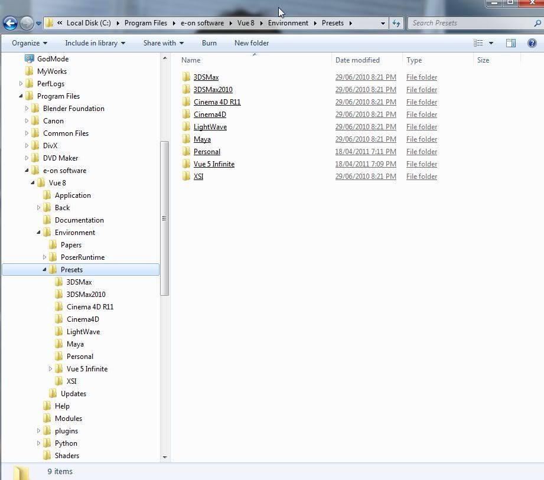The image size is (544, 480).
Task: Click the Personal folder icon in file list
Action: [x=186, y=151]
